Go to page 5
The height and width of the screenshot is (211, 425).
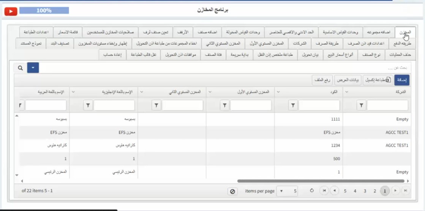pyautogui.click(x=345, y=191)
